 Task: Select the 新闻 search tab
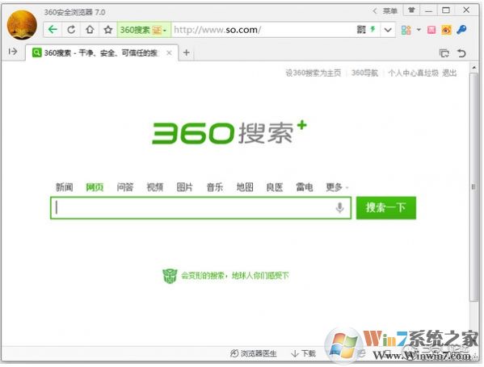pos(64,187)
